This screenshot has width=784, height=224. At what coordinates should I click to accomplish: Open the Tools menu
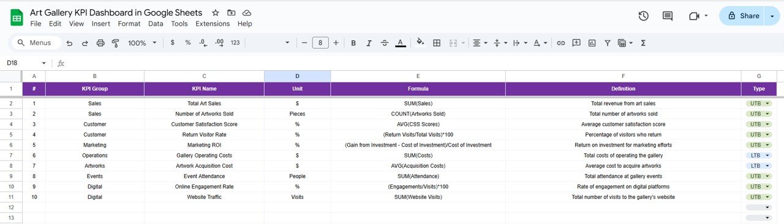click(179, 24)
